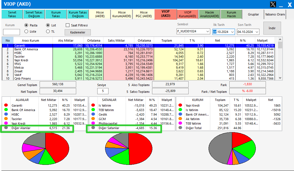
Task: Select Diğer Alanlar row
Action: pyautogui.click(x=45, y=128)
